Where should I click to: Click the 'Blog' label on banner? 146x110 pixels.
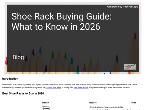coord(18,57)
